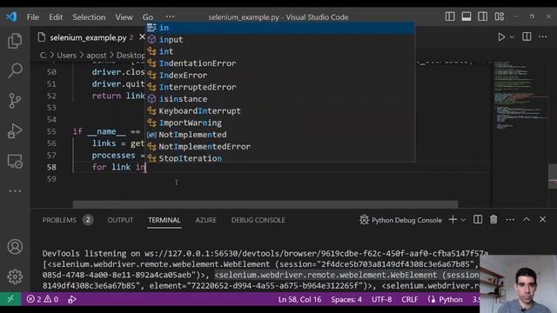Viewport: 557px width, 313px height.
Task: Split the editor to the right
Action: tap(527, 37)
